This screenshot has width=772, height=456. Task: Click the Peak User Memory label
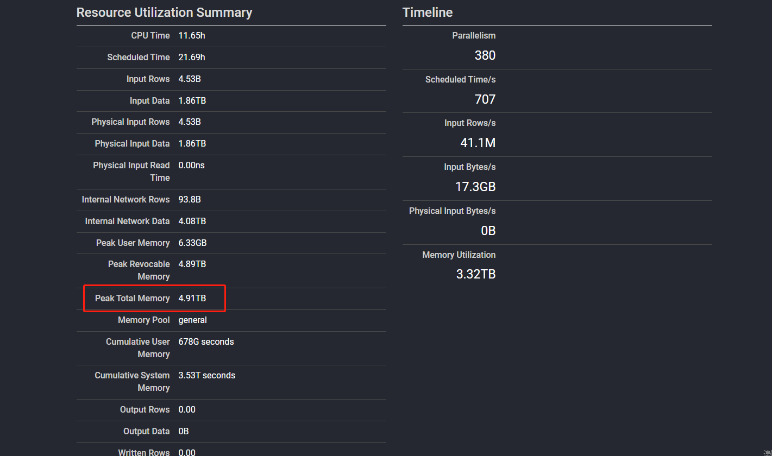(x=133, y=243)
